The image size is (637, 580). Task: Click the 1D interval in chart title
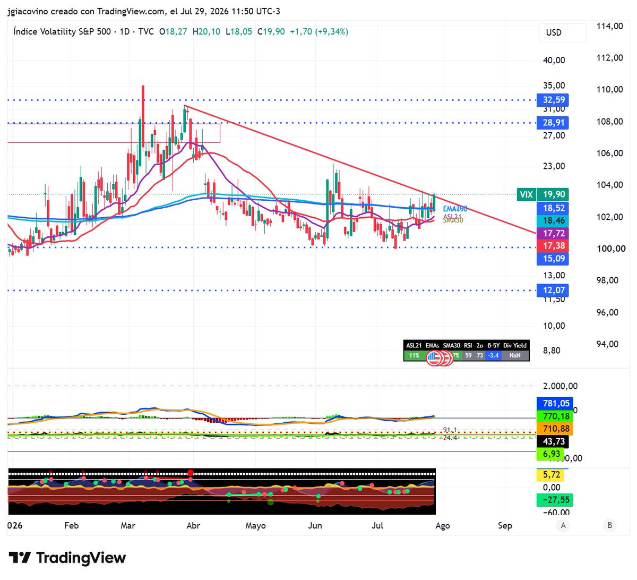(x=124, y=31)
